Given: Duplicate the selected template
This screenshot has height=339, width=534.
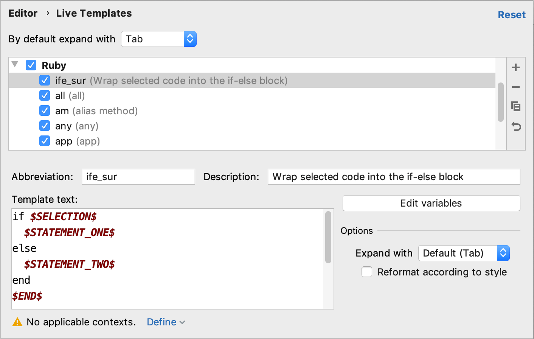Looking at the screenshot, I should 516,107.
